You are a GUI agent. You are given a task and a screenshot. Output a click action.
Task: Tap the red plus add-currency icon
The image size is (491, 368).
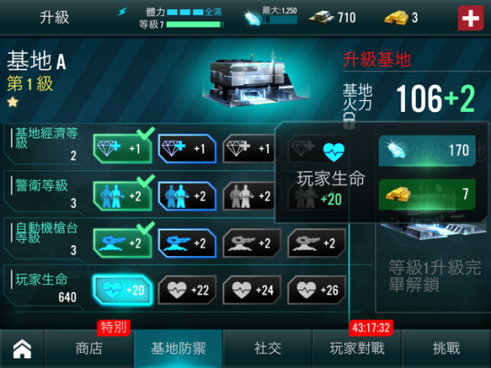[x=470, y=18]
